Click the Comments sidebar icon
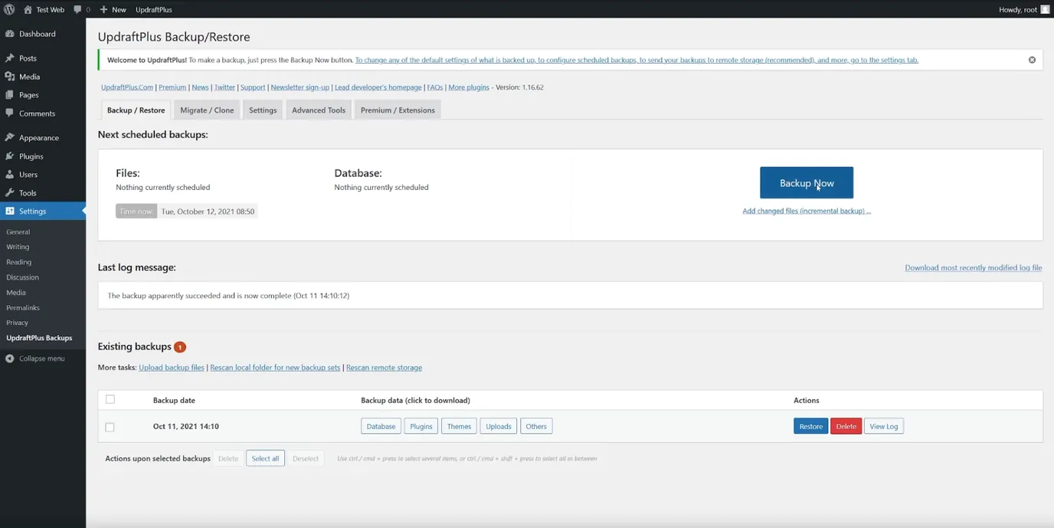Image resolution: width=1054 pixels, height=528 pixels. (x=9, y=113)
